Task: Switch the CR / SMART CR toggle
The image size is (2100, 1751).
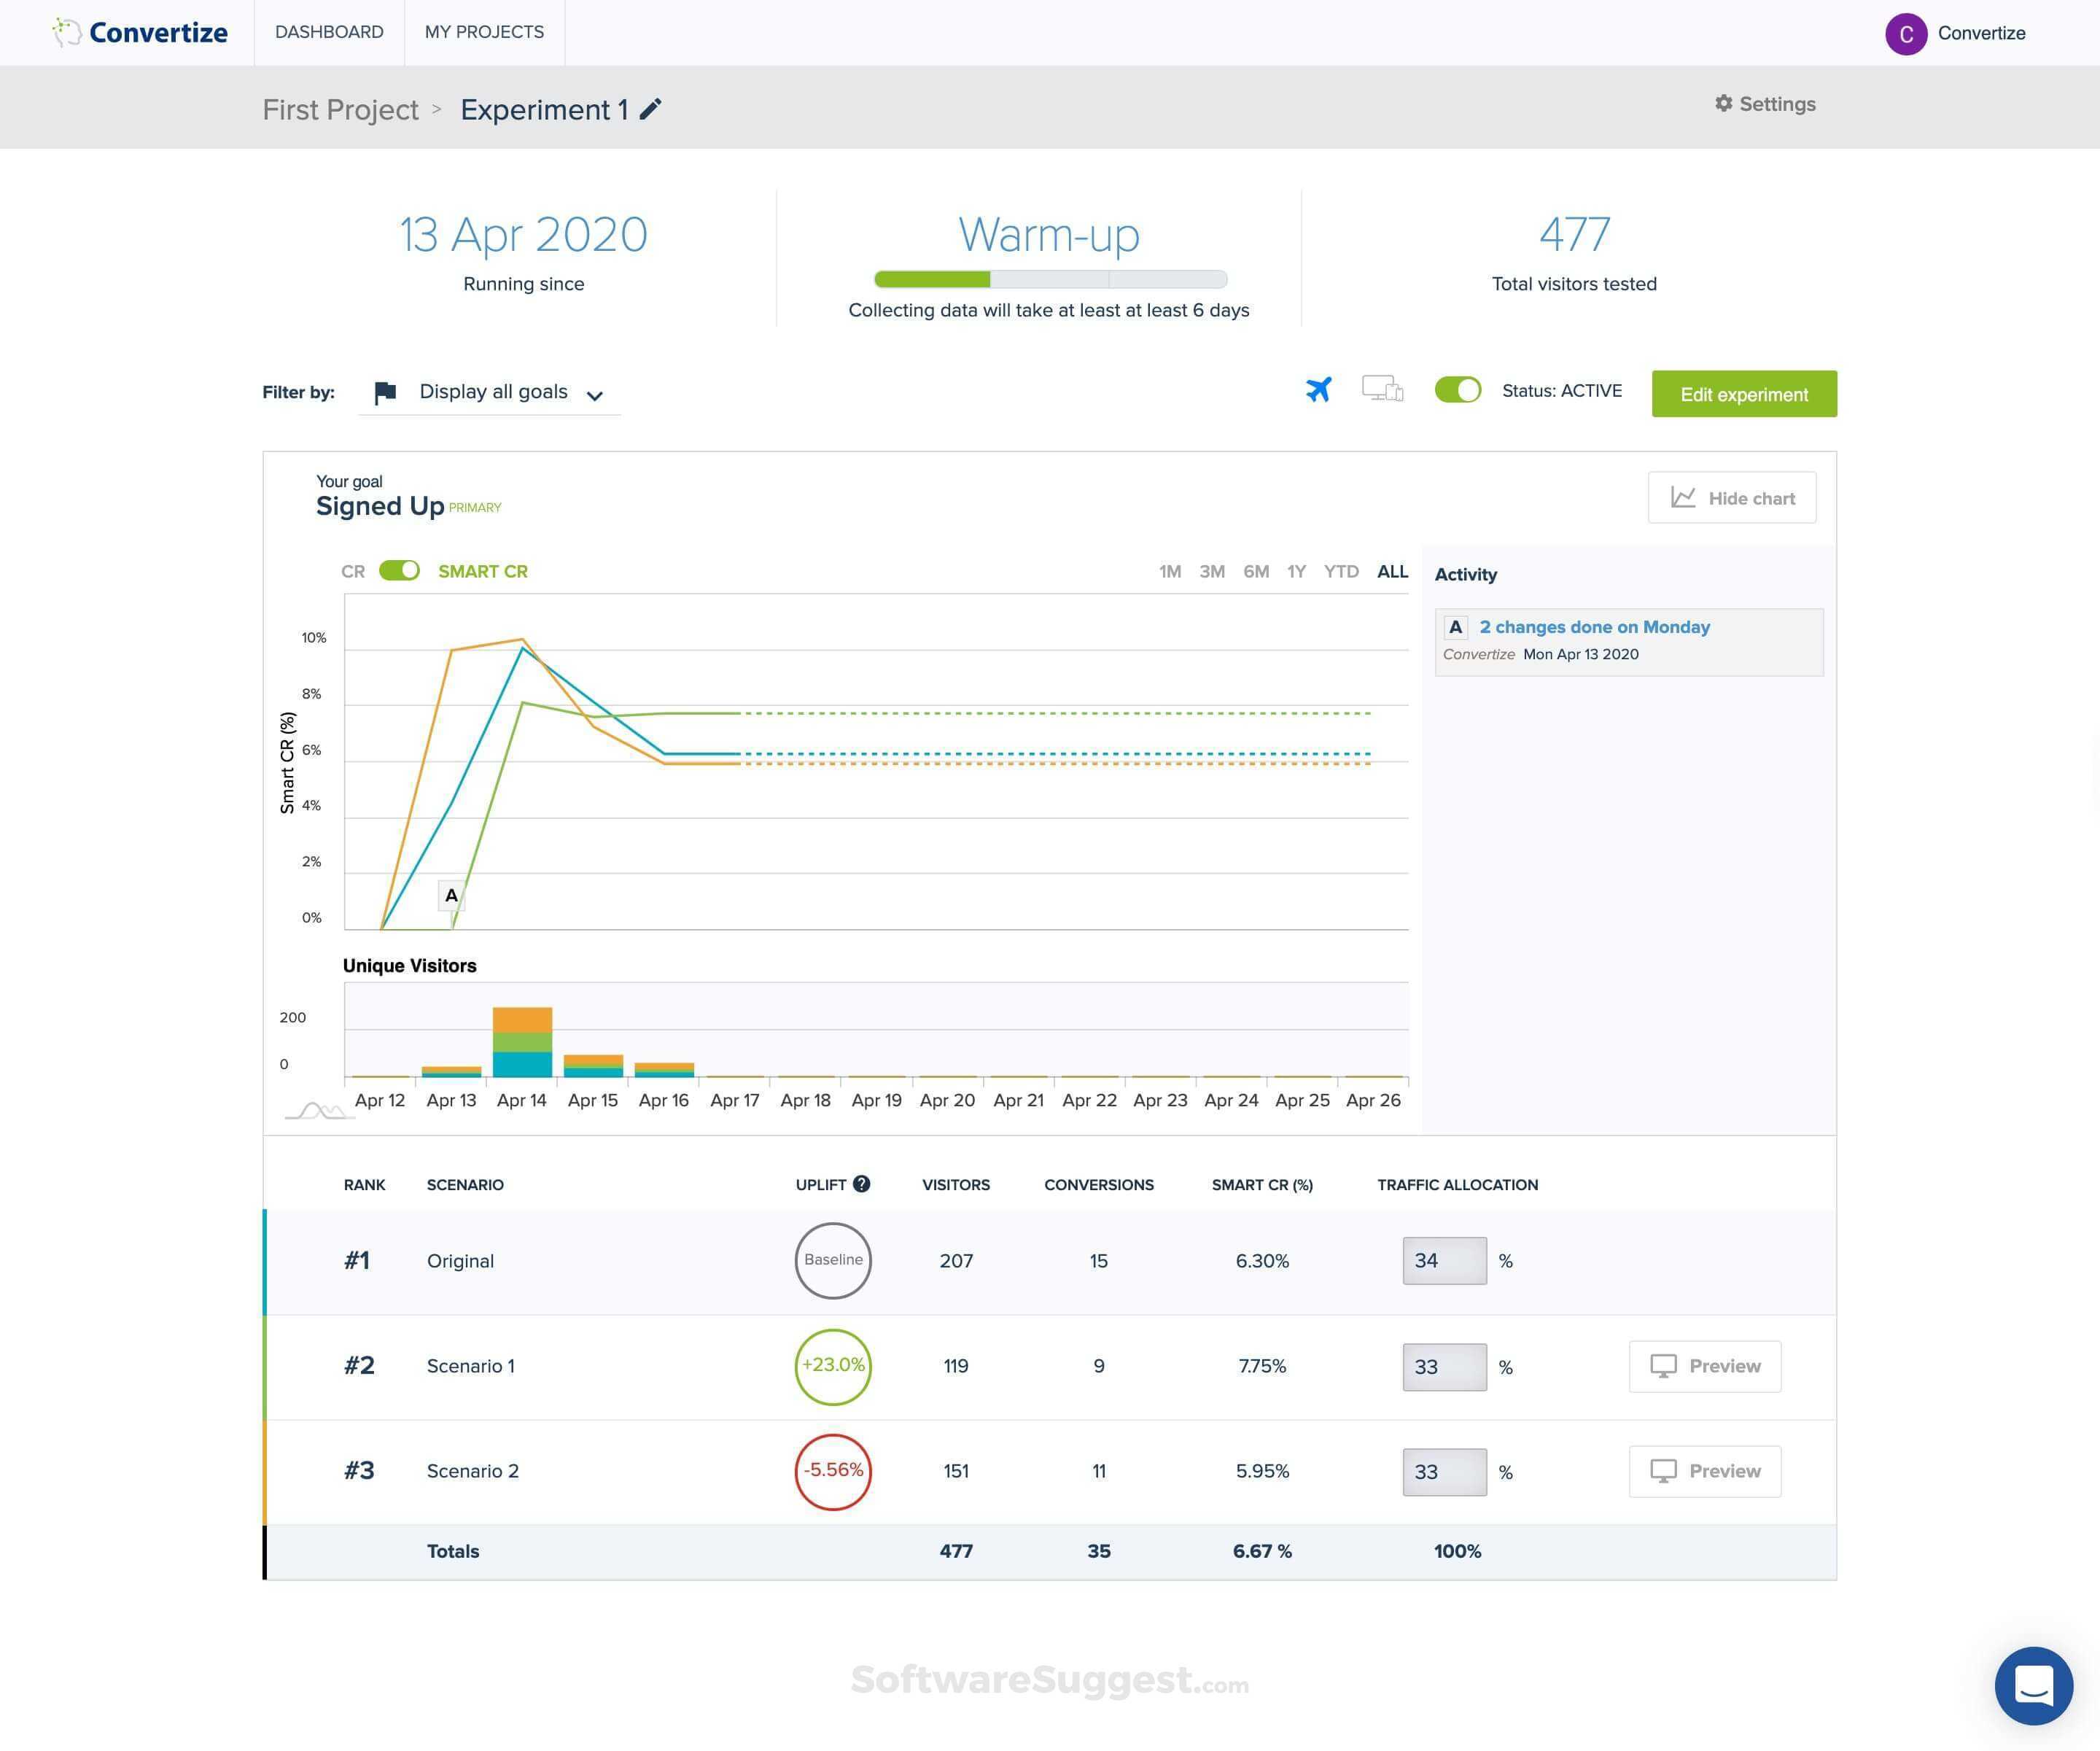Action: 398,570
